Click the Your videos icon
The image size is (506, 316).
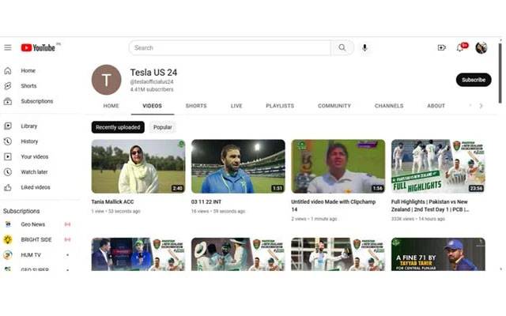(x=8, y=156)
